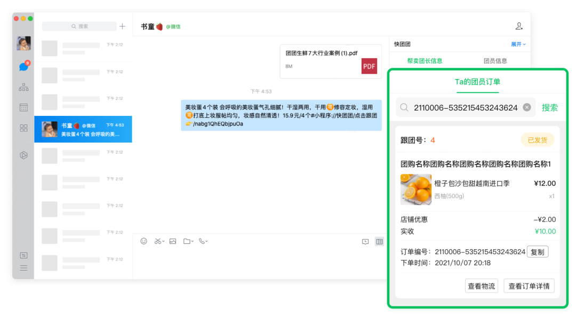Click the plus icon beside search box
Screen dimensions: 576x316
123,26
